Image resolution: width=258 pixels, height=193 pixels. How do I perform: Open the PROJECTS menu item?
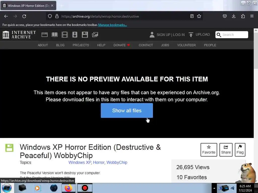[81, 45]
